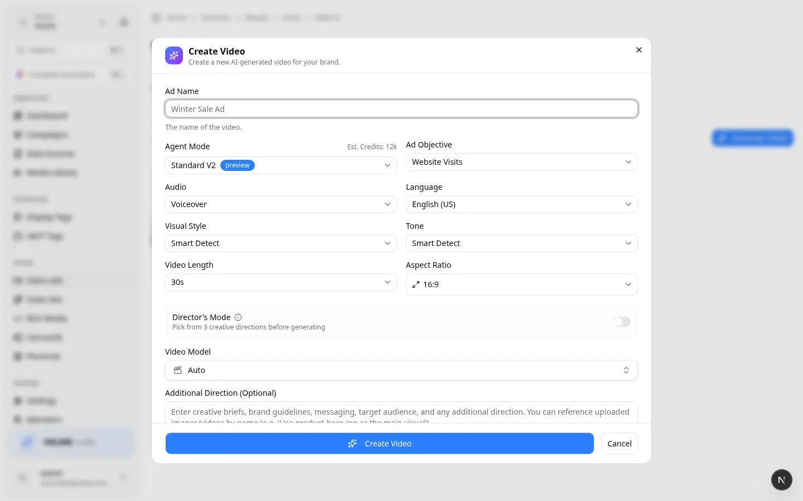
Task: Click into the Additional Direction text area
Action: (x=401, y=412)
